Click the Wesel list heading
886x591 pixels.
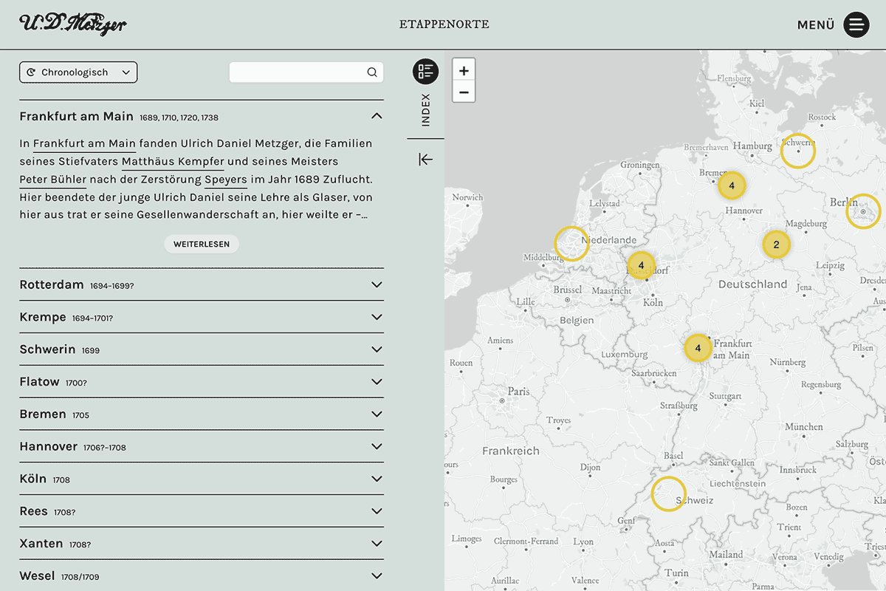pyautogui.click(x=38, y=576)
